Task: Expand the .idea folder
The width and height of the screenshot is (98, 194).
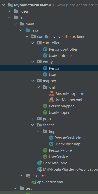Action: point(9,11)
